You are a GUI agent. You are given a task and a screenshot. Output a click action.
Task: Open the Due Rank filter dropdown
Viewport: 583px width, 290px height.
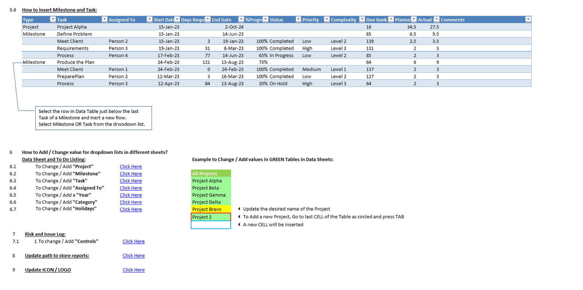click(391, 19)
